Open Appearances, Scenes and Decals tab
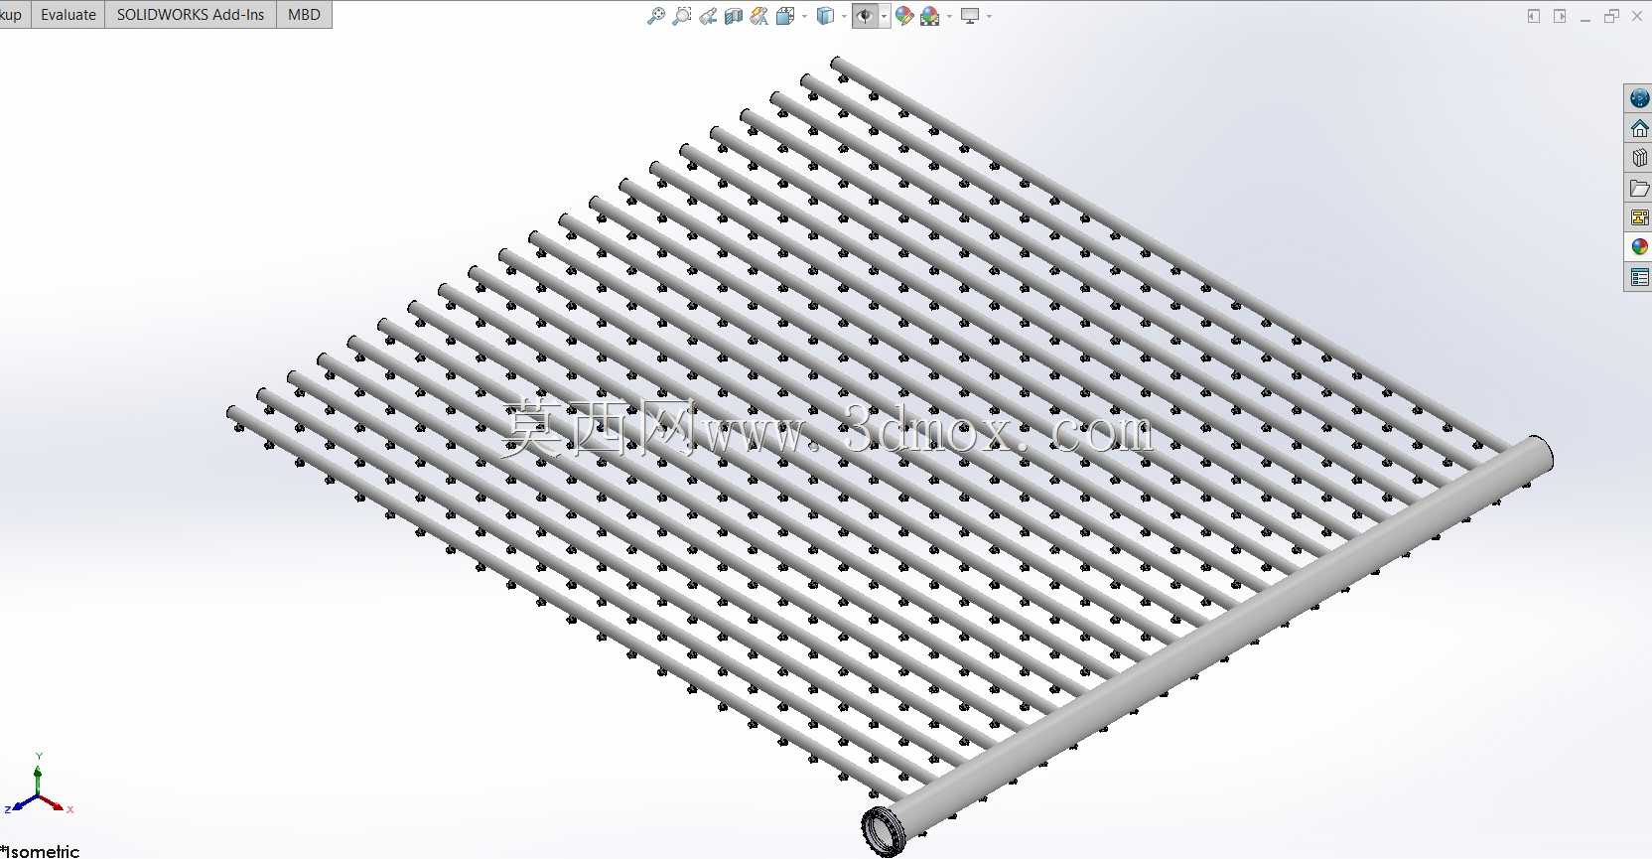 click(x=1639, y=246)
